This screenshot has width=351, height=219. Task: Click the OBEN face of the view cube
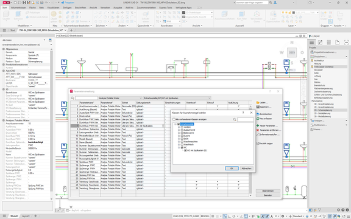pos(292,52)
